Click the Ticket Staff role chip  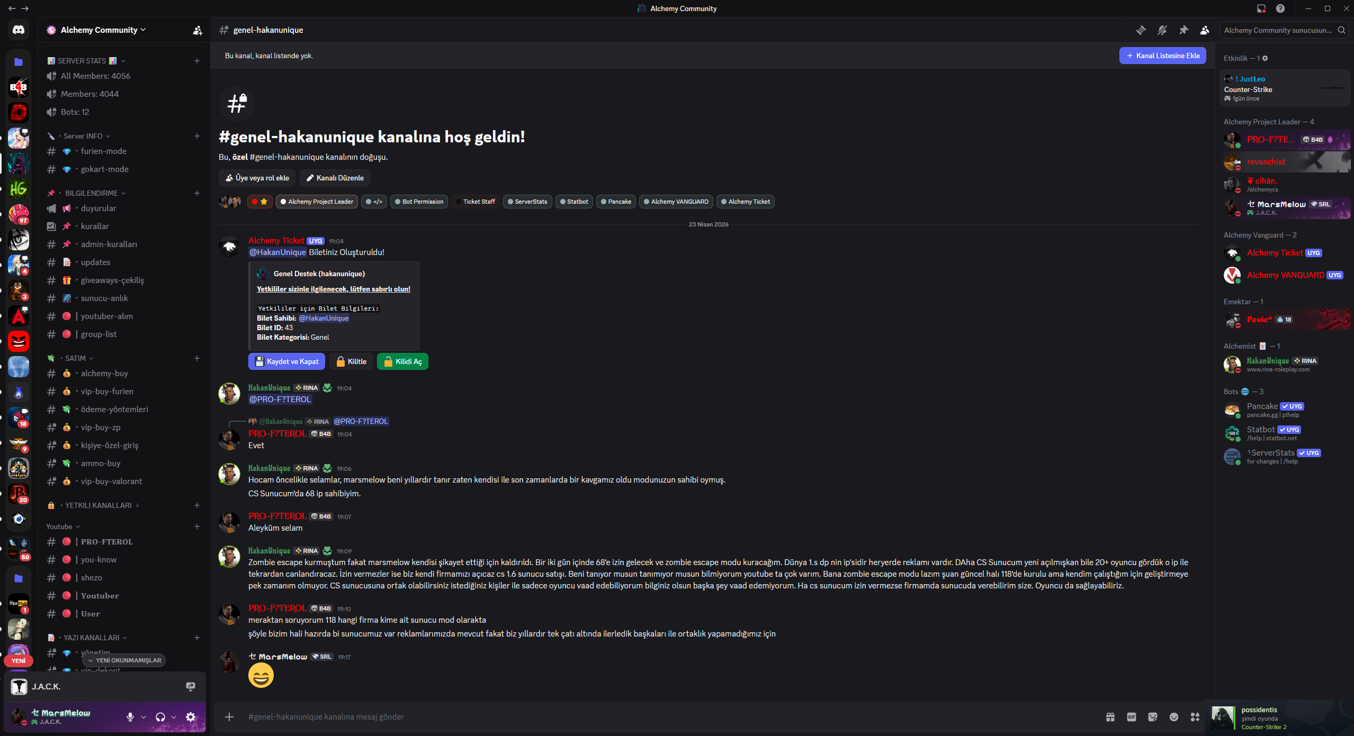click(x=475, y=202)
